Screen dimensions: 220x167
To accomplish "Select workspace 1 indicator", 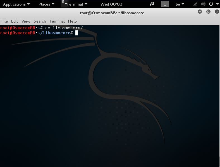I will [x=165, y=4].
